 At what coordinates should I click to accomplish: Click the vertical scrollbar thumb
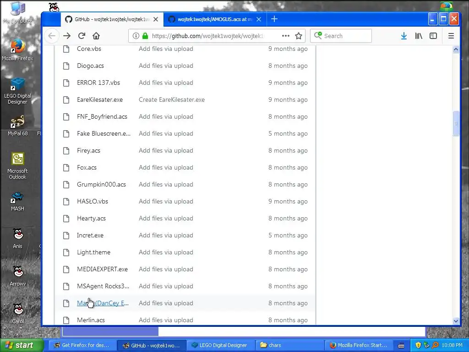(x=456, y=123)
